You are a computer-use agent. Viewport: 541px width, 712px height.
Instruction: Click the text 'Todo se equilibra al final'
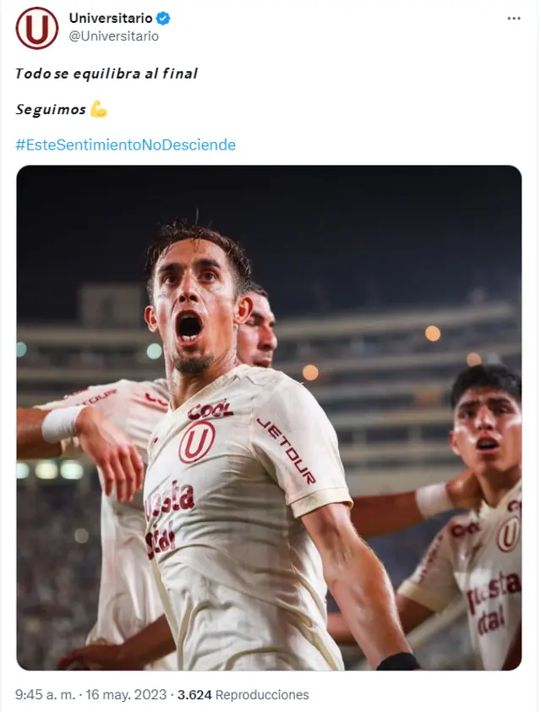pyautogui.click(x=107, y=74)
